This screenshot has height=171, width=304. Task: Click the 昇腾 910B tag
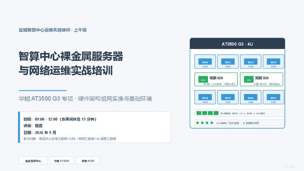click(88, 161)
